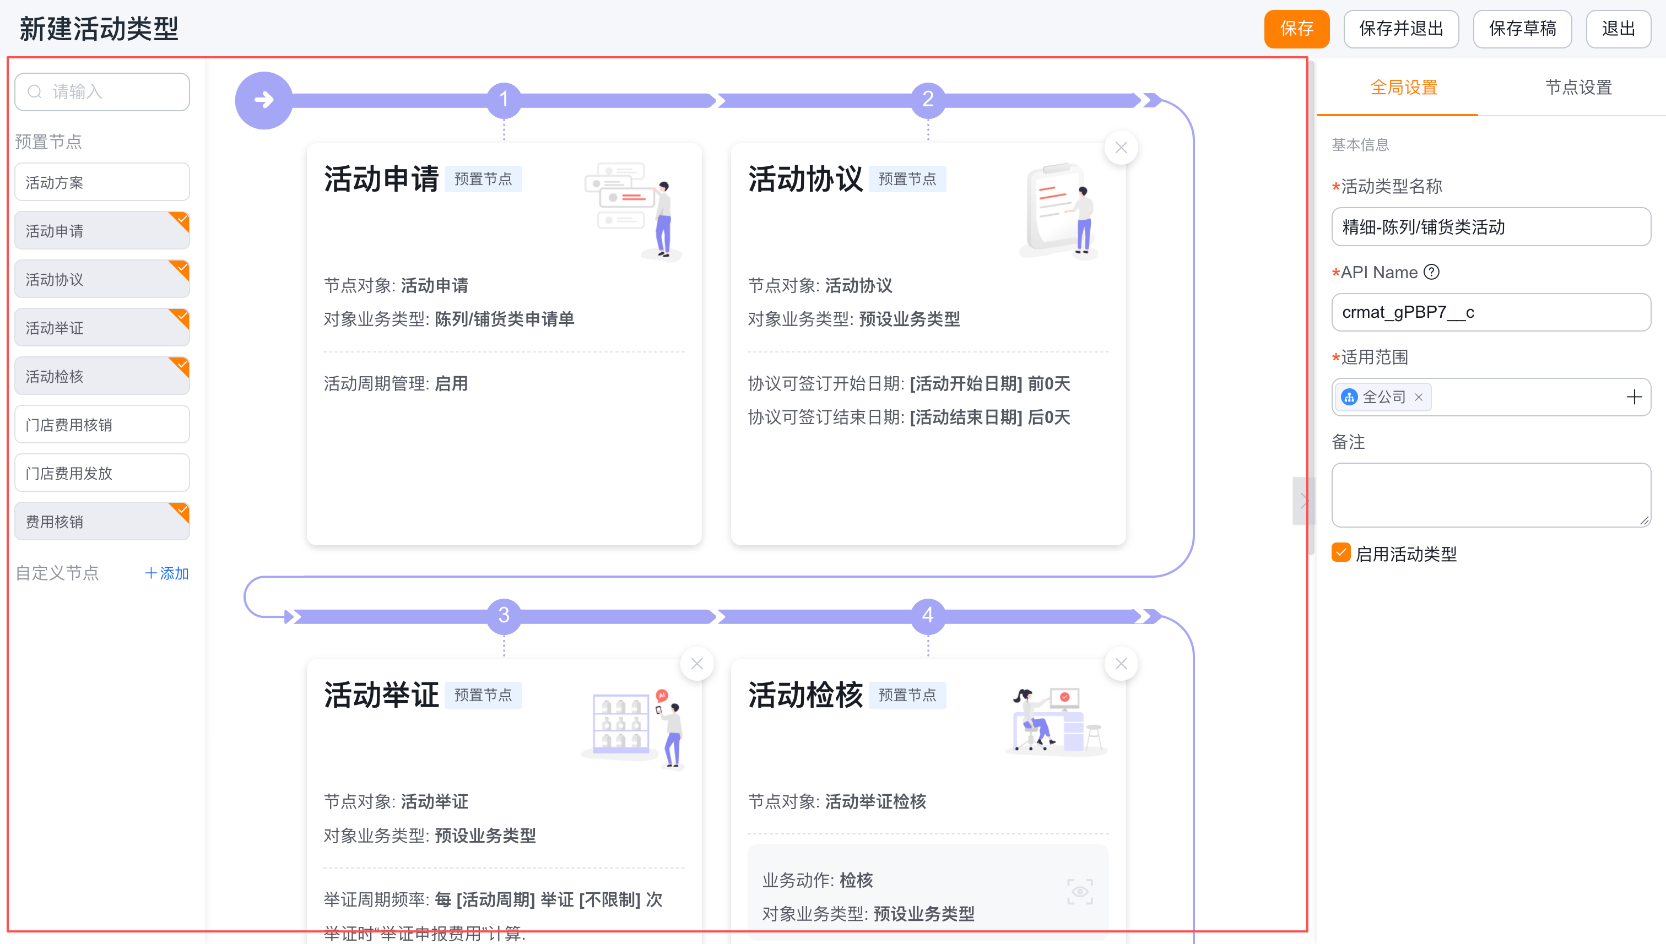Remove the 全公司 tag
1666x944 pixels.
point(1419,398)
